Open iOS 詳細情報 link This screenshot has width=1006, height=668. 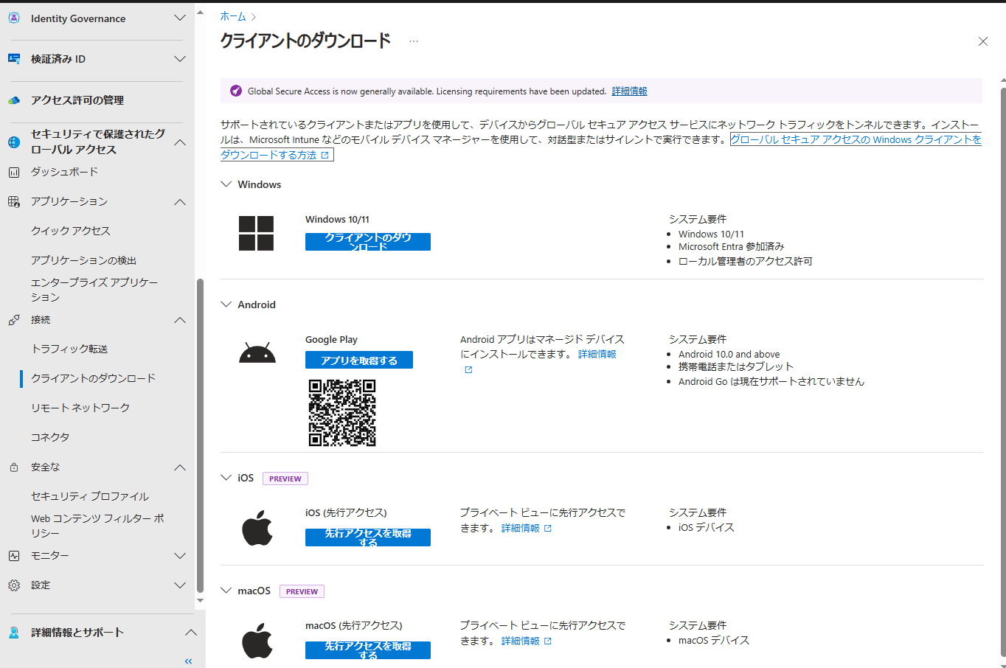click(x=521, y=529)
